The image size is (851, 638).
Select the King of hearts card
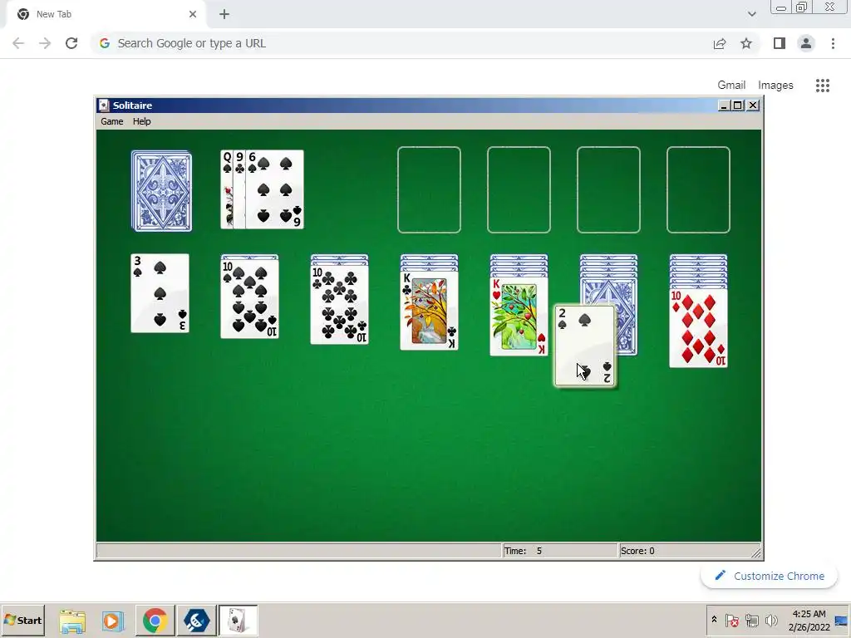pyautogui.click(x=519, y=317)
